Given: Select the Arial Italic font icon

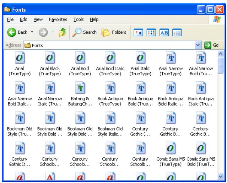Looking at the screenshot, I should click(140, 58).
